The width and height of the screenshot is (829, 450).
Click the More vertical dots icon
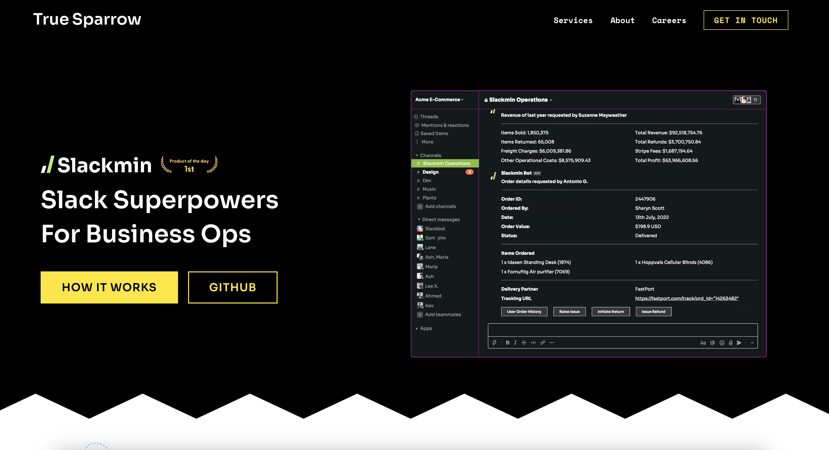click(x=417, y=142)
